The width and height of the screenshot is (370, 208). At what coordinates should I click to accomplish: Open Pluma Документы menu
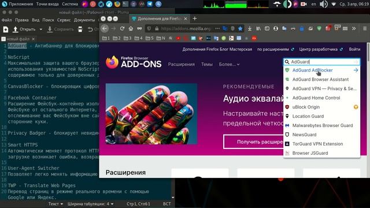click(84, 20)
